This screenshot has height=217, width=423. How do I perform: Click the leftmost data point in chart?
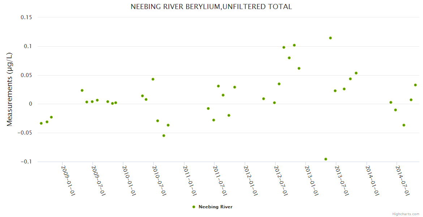coord(41,123)
